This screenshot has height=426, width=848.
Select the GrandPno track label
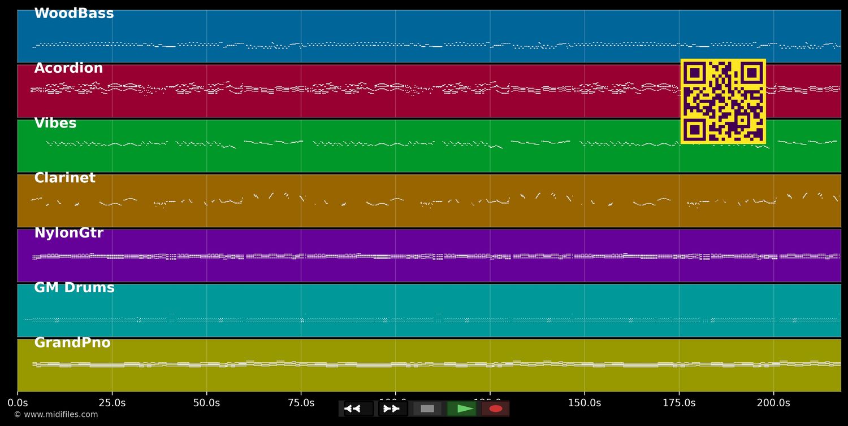(x=72, y=343)
